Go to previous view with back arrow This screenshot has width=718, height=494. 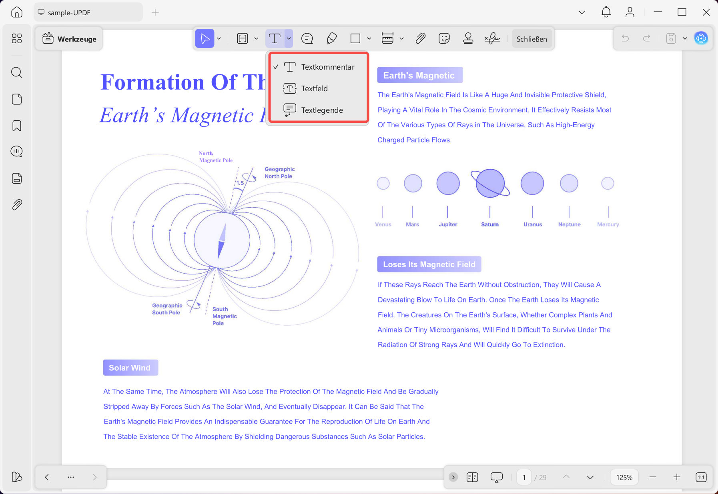47,477
